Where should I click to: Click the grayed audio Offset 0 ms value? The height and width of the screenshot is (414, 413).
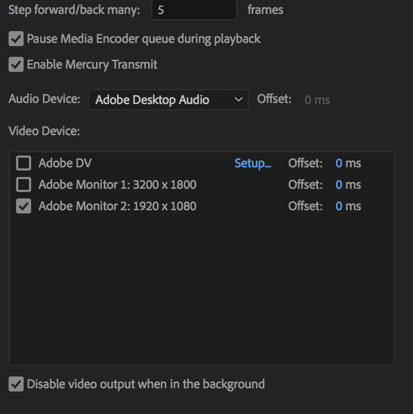point(317,100)
